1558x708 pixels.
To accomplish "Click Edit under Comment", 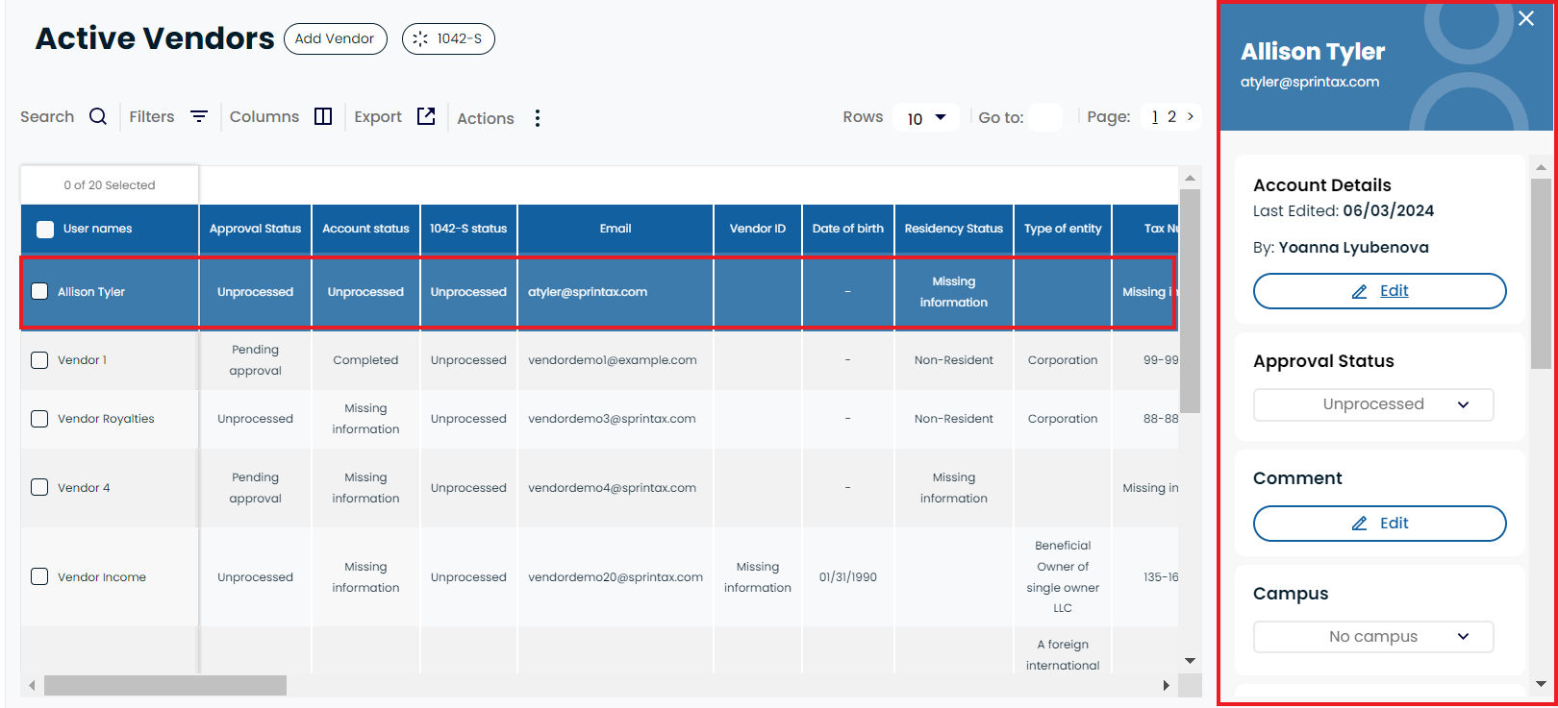I will pyautogui.click(x=1379, y=524).
